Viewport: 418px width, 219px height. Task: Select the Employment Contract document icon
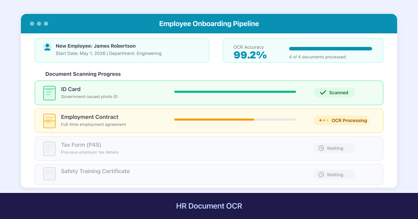pyautogui.click(x=49, y=121)
